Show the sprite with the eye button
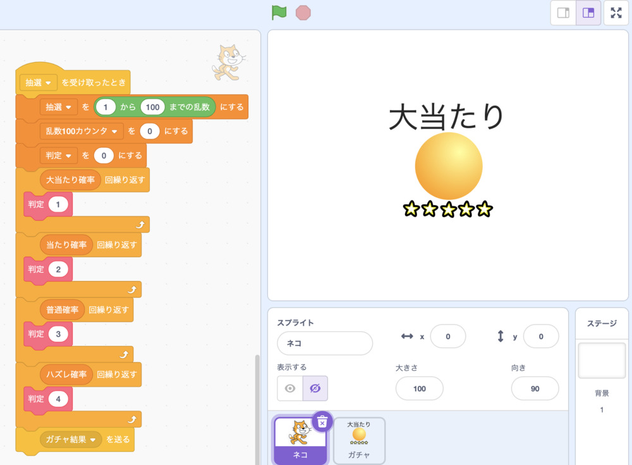632x465 pixels. 290,388
